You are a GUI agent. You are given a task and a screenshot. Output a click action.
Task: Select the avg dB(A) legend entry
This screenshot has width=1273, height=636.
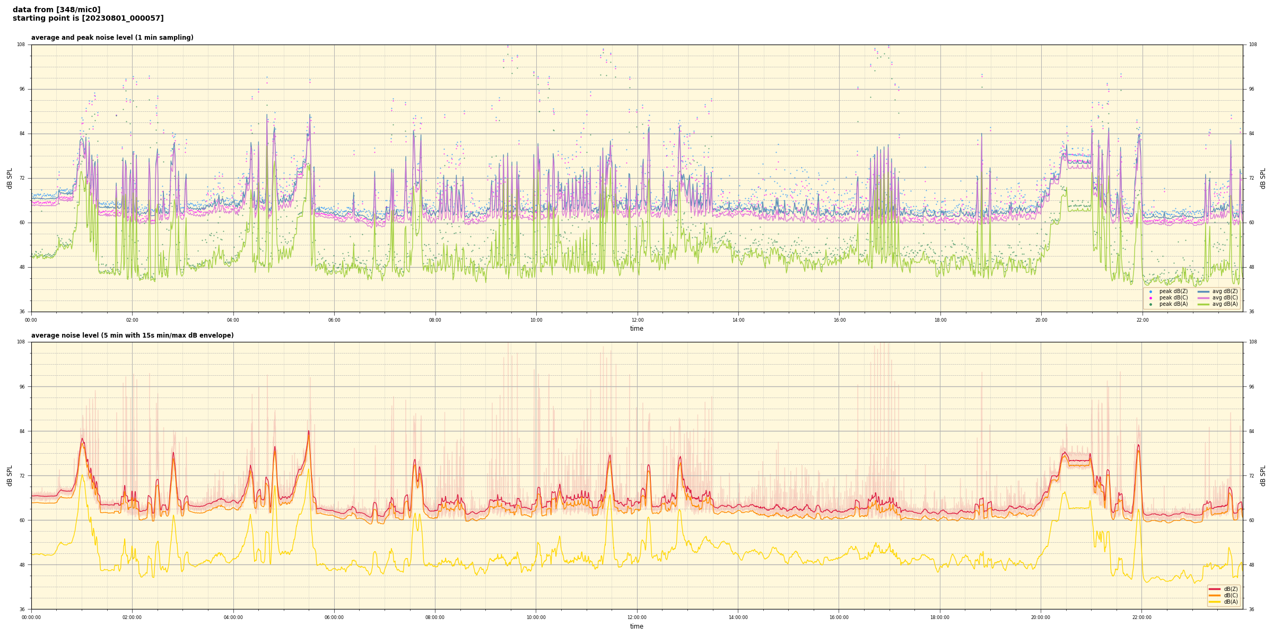click(x=1224, y=304)
